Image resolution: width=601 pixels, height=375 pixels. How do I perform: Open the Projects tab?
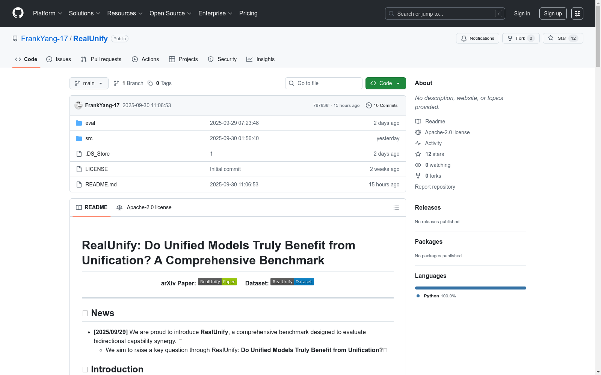click(x=183, y=59)
